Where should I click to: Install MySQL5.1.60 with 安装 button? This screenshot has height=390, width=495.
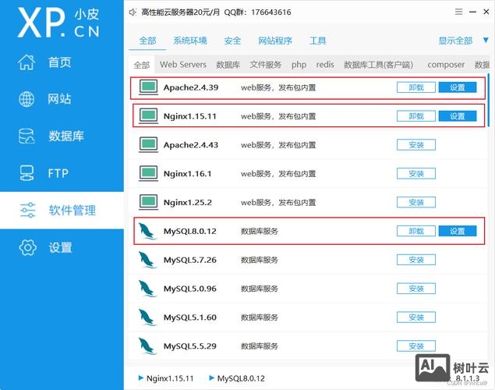[x=416, y=317]
